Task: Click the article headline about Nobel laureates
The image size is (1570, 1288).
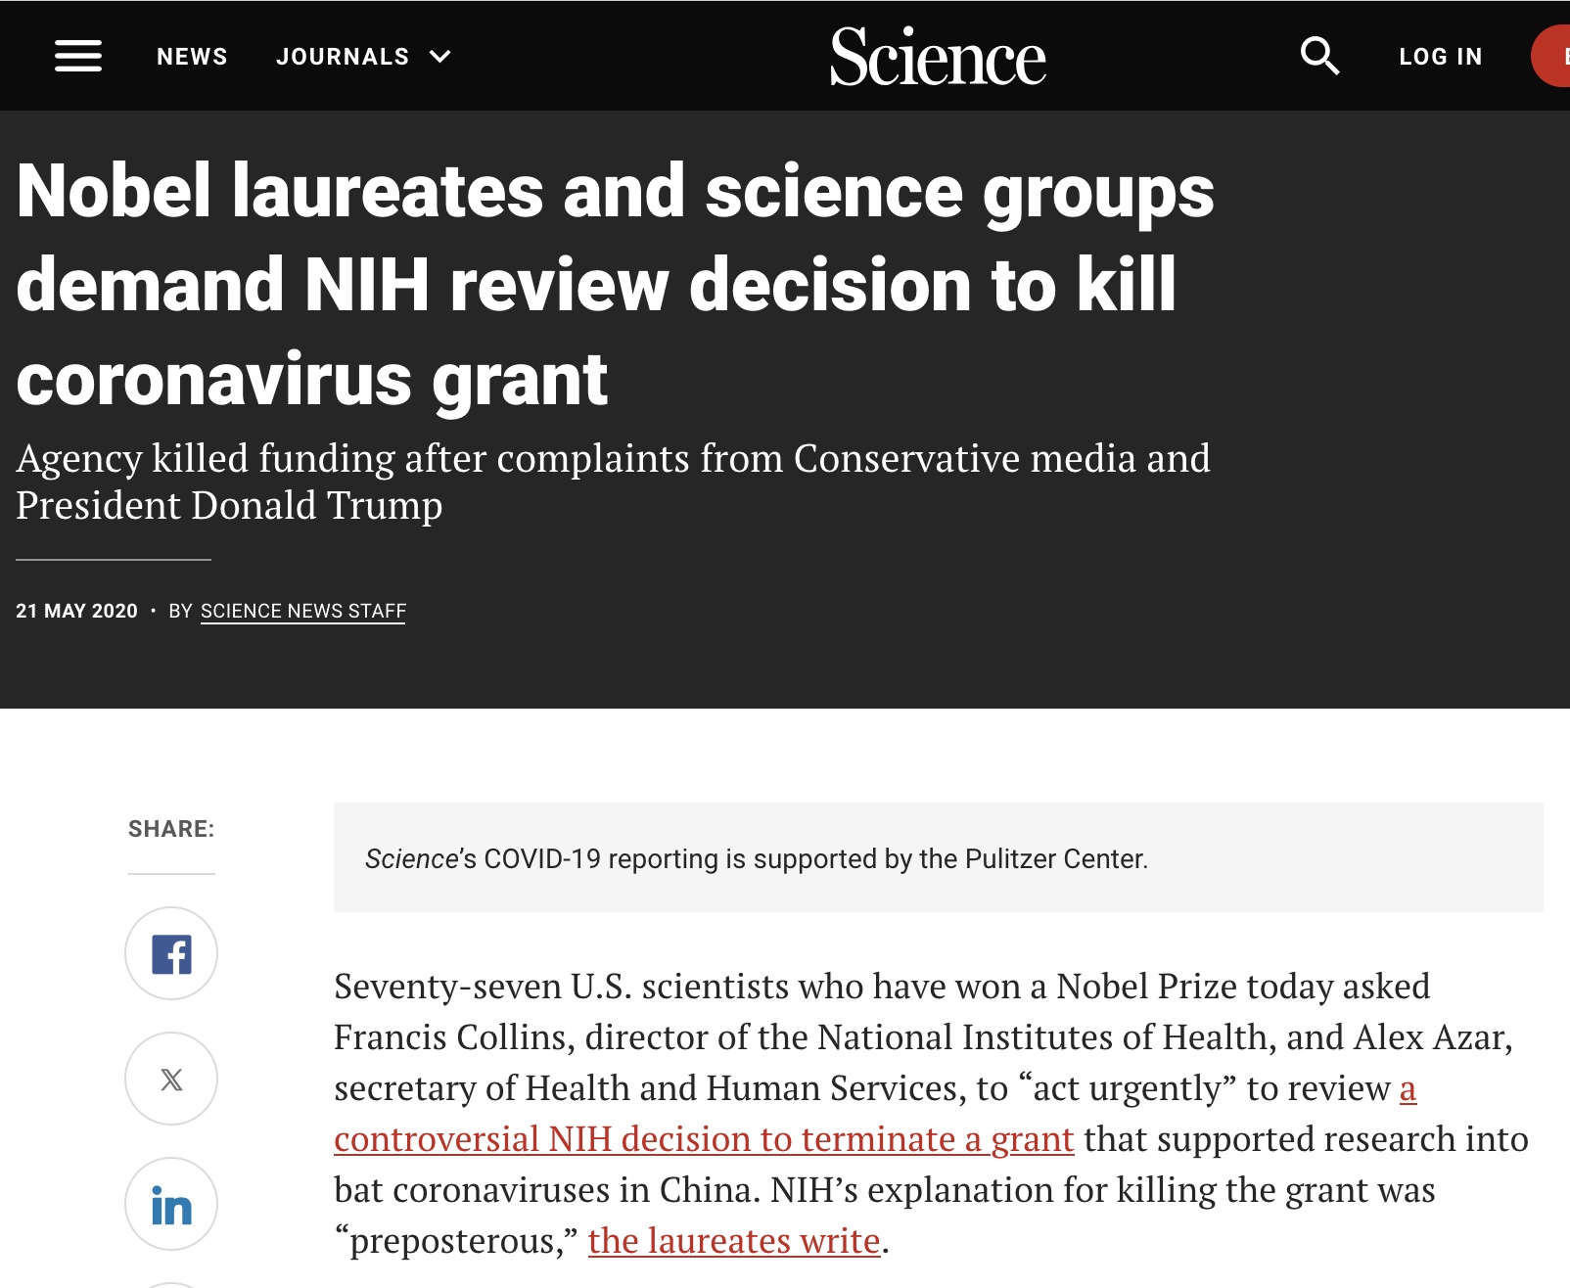Action: [615, 284]
